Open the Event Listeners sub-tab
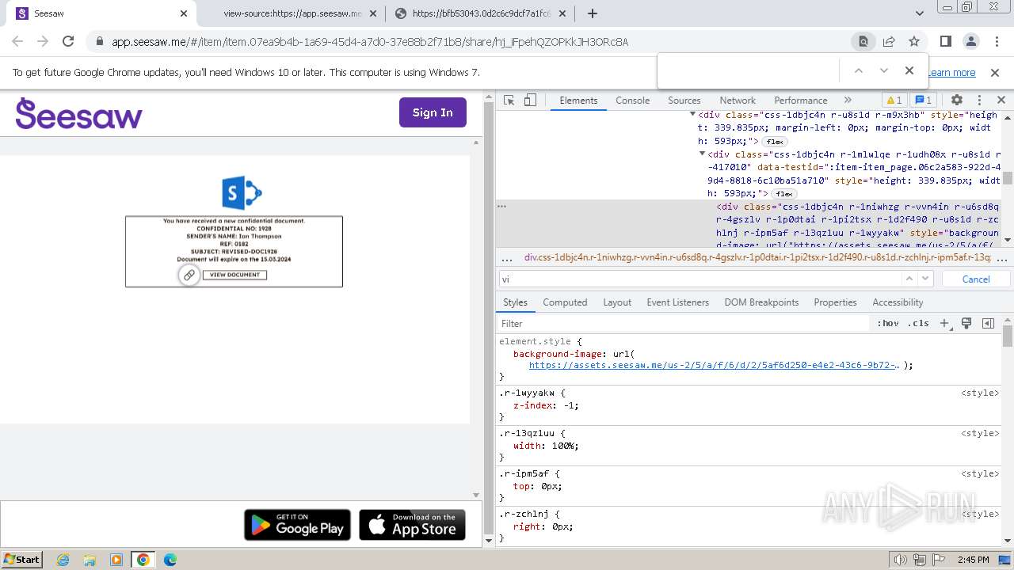Screen dimensions: 1014x570 (x=678, y=302)
